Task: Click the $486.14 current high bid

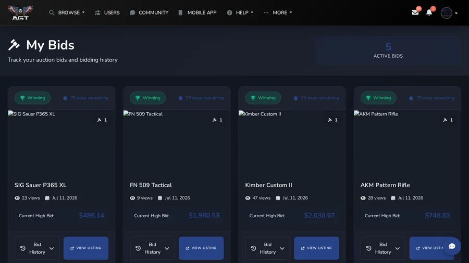Action: [x=92, y=215]
